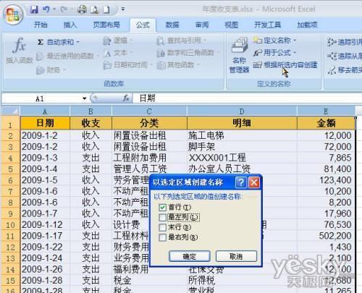Open the Insert Function fx icon
The image size is (362, 293).
click(19, 45)
